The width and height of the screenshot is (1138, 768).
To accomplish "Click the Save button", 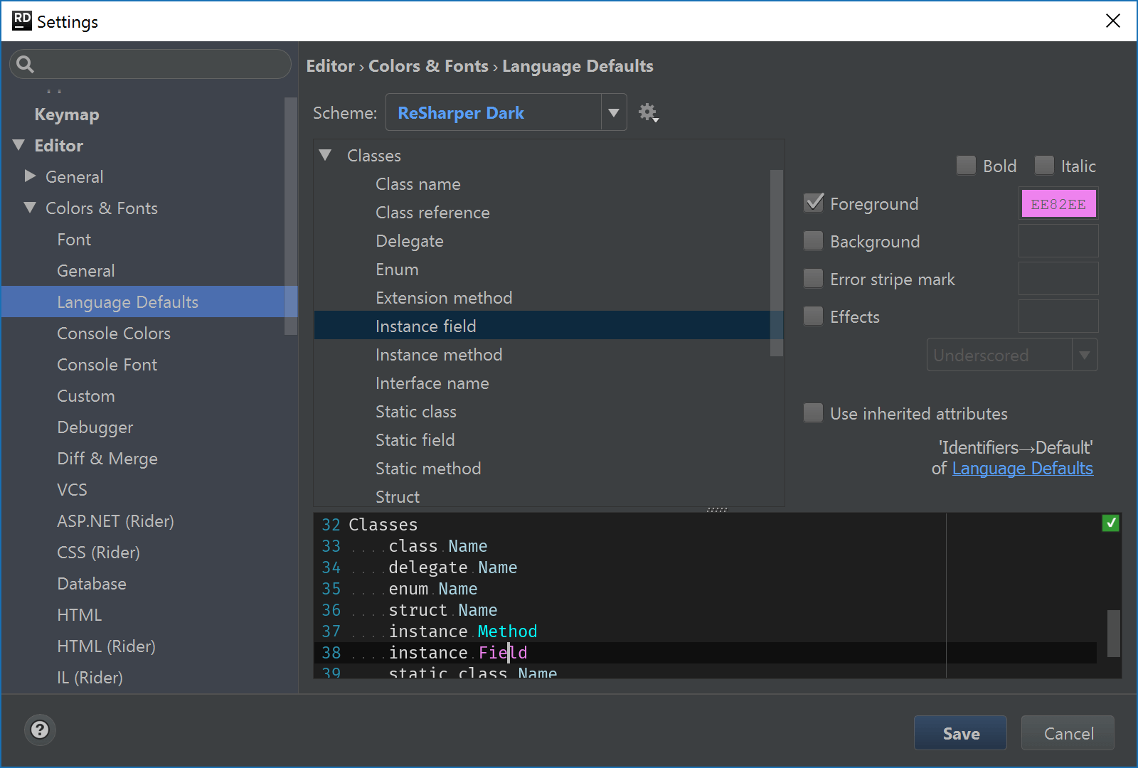I will (x=960, y=733).
